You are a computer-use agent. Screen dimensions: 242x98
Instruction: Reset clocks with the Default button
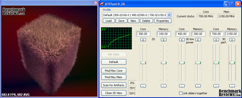pos(114,62)
